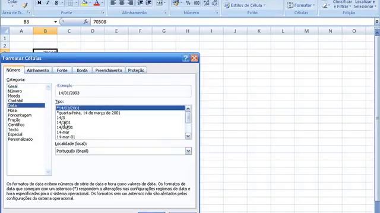
Task: Switch to the Proteção tab
Action: [x=136, y=70]
